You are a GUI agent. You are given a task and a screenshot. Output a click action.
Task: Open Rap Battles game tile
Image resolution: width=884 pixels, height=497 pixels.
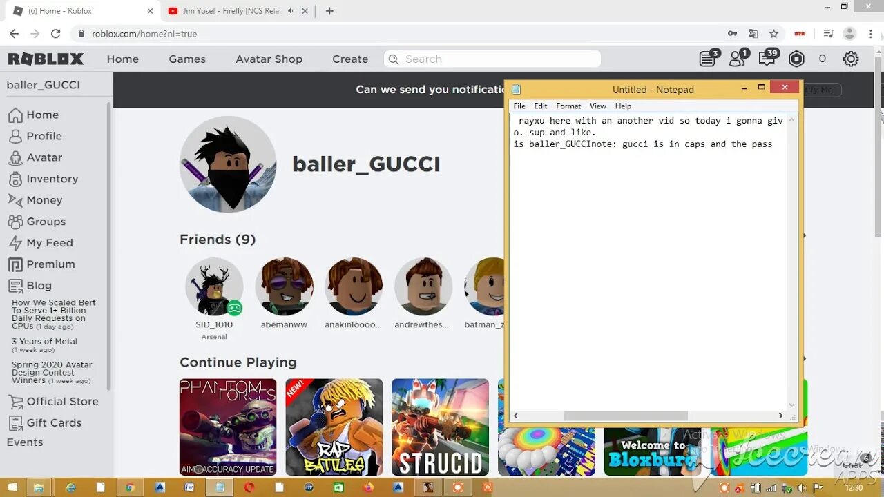(334, 427)
